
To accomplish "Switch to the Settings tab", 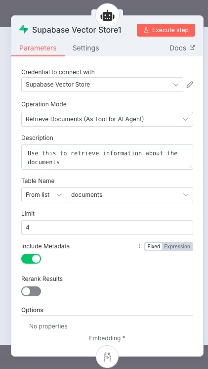I will (x=86, y=48).
